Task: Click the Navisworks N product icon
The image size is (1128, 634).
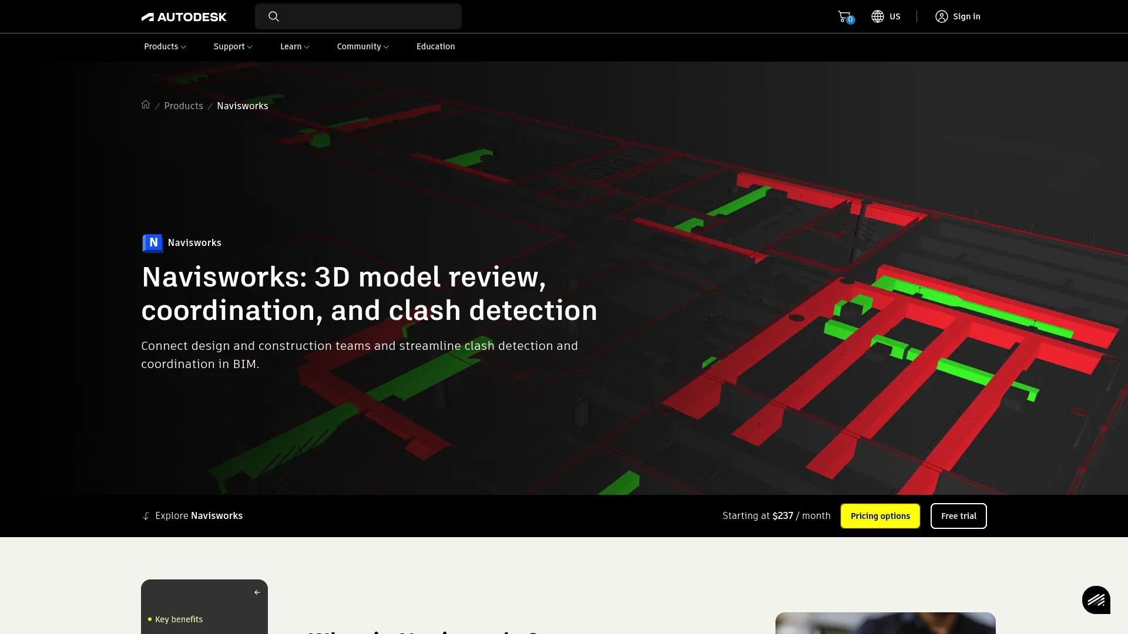Action: (x=153, y=242)
